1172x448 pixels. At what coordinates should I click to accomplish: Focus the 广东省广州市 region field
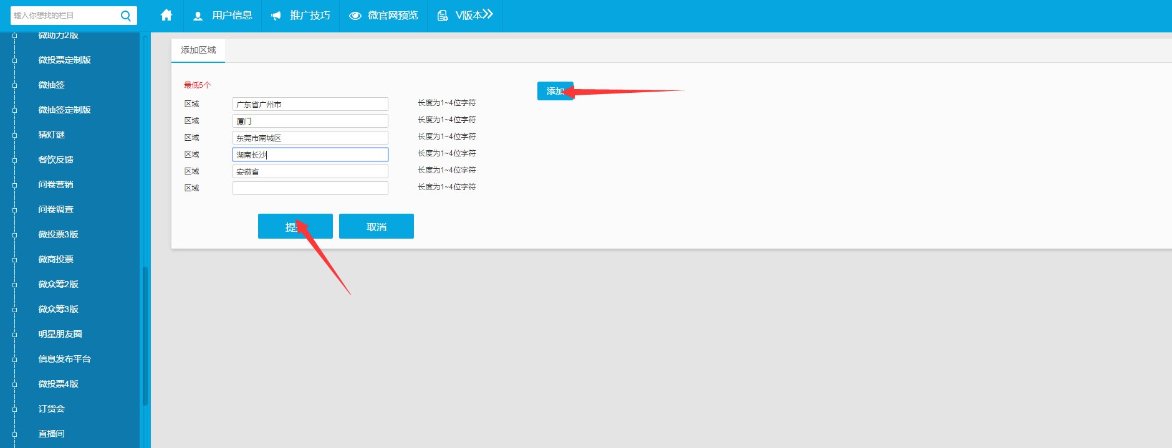(x=310, y=104)
